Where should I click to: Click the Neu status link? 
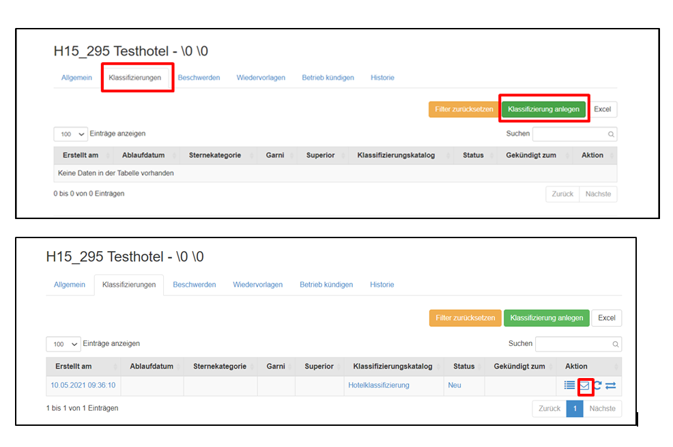pyautogui.click(x=455, y=386)
